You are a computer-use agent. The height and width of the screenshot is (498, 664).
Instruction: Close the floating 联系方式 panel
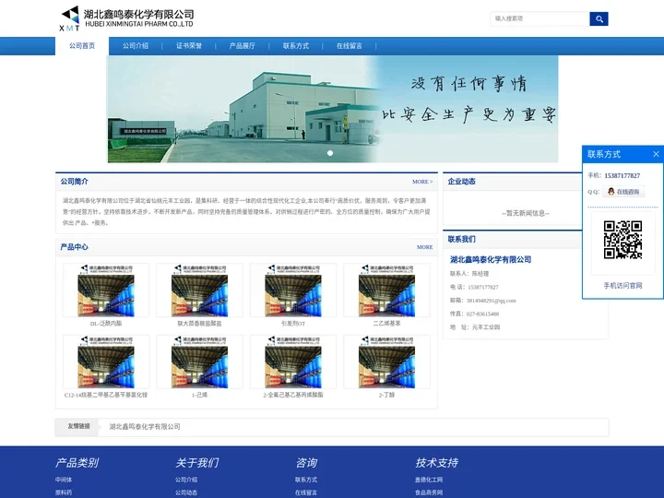pos(656,154)
